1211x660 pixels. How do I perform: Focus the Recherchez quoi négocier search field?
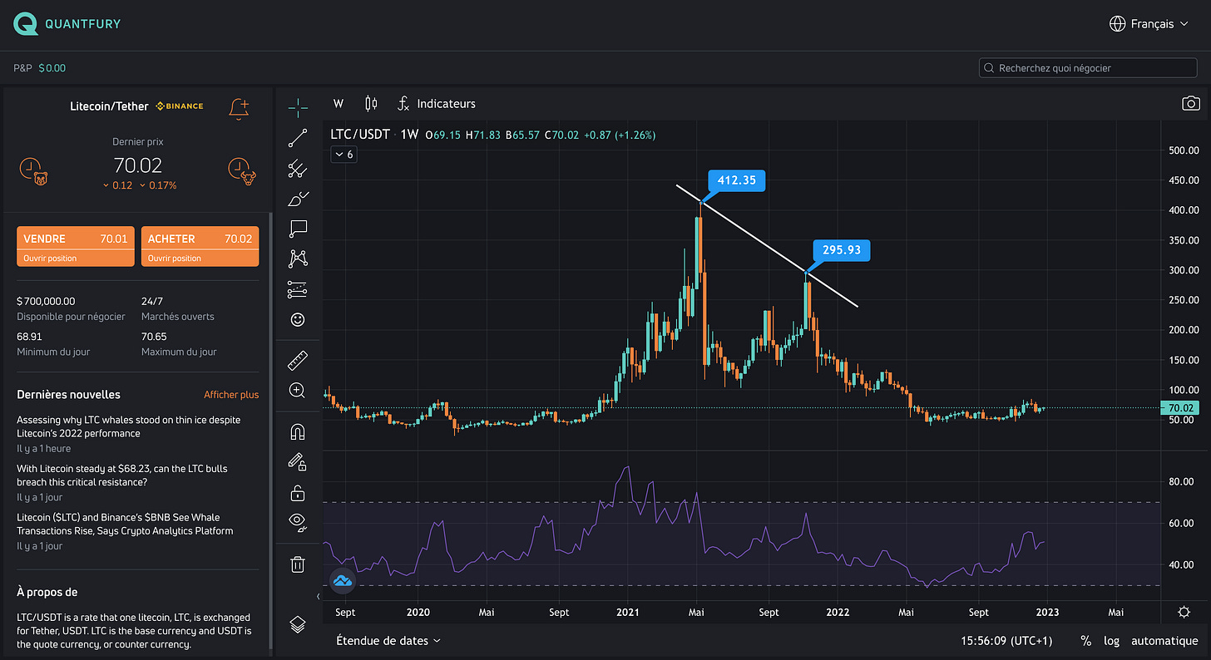(1089, 67)
